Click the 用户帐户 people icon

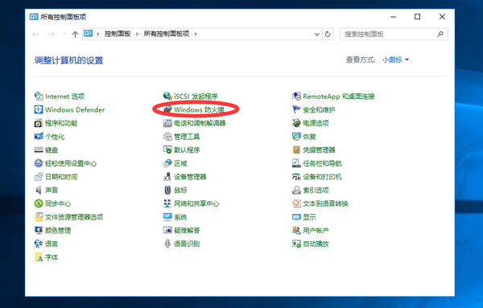tap(296, 230)
